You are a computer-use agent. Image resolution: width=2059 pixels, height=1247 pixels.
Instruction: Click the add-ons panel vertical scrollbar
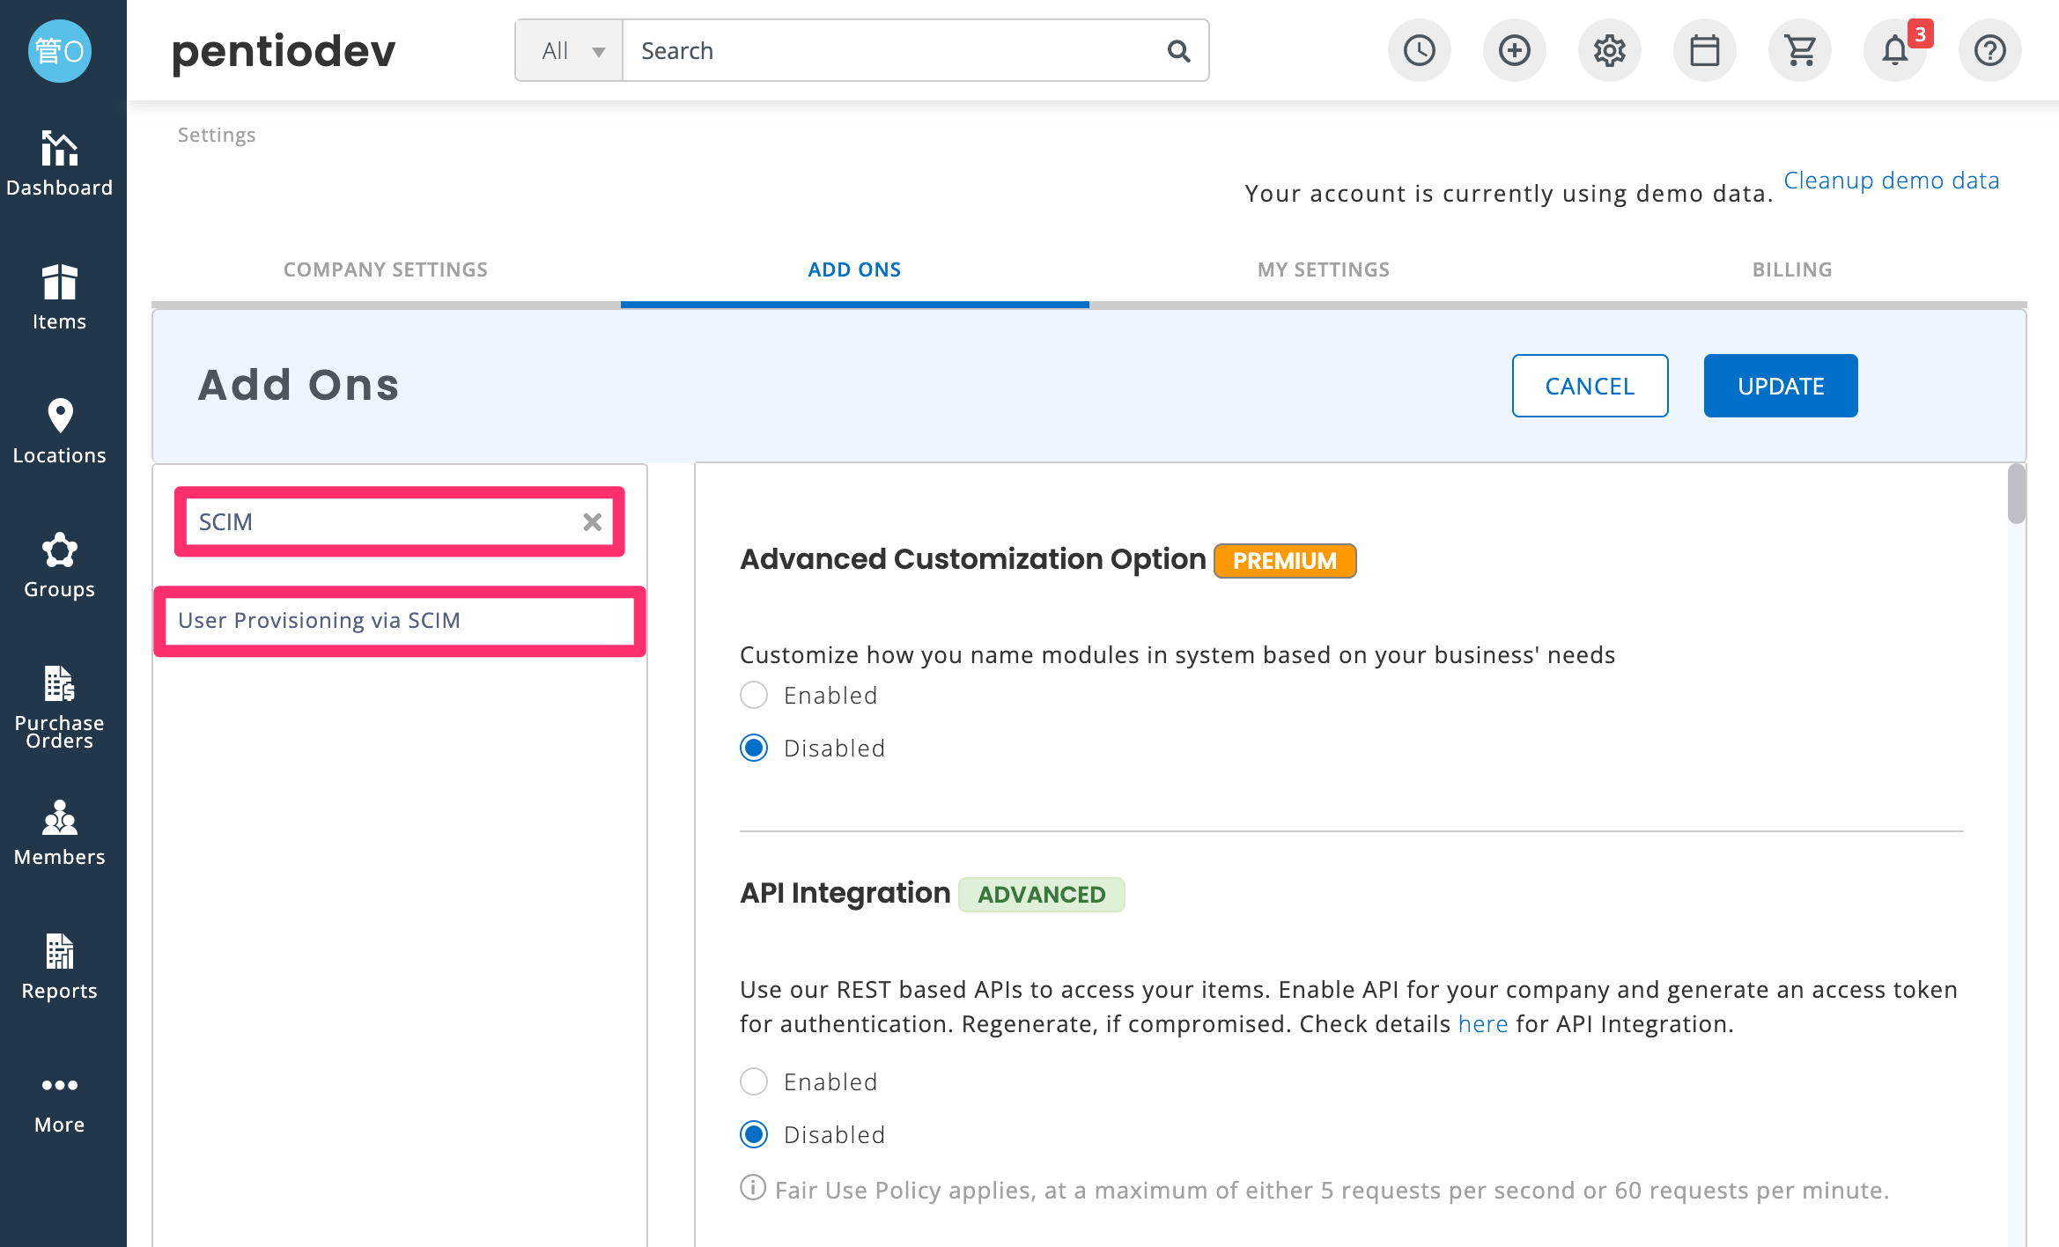pos(2017,493)
